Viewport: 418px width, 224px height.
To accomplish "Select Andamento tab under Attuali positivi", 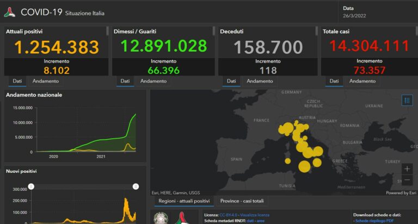I will 46,81.
